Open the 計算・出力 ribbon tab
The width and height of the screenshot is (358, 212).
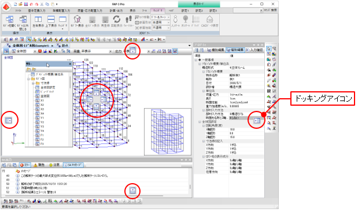[116, 10]
